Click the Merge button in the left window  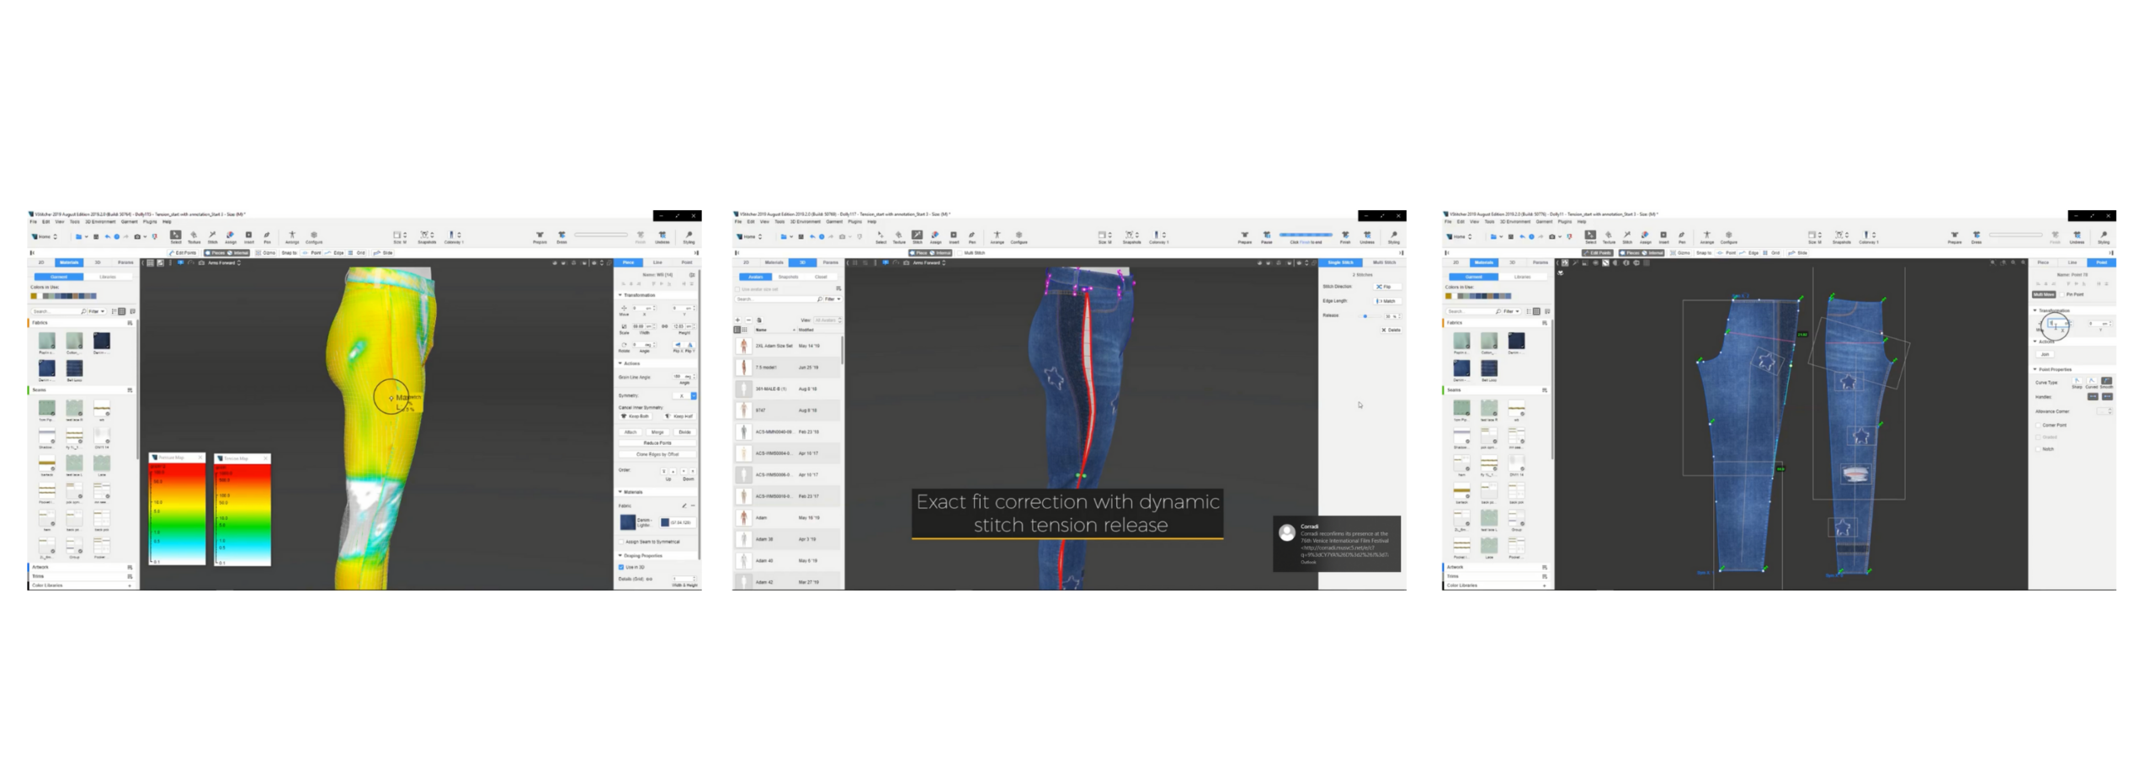[657, 431]
